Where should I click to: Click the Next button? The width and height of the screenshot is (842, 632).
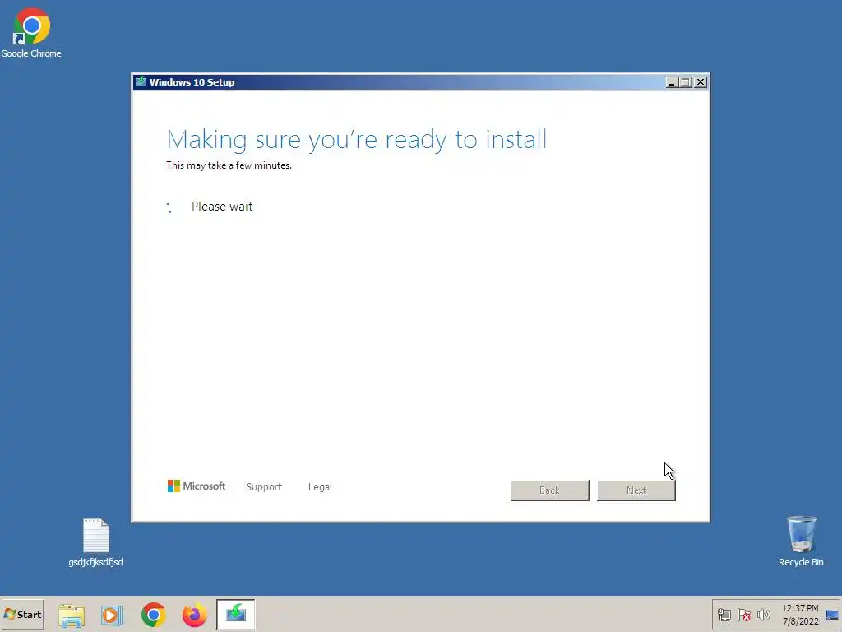pyautogui.click(x=636, y=490)
